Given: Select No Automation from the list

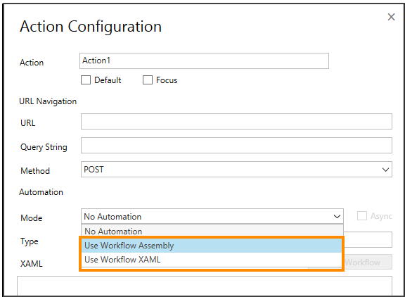Looking at the screenshot, I should (212, 231).
